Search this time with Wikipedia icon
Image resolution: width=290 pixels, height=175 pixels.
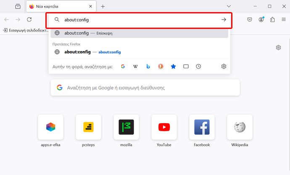coord(135,66)
